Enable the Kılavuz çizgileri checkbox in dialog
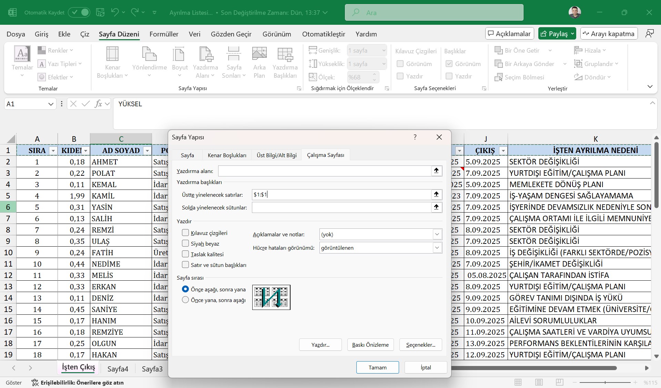This screenshot has height=388, width=661. point(185,233)
